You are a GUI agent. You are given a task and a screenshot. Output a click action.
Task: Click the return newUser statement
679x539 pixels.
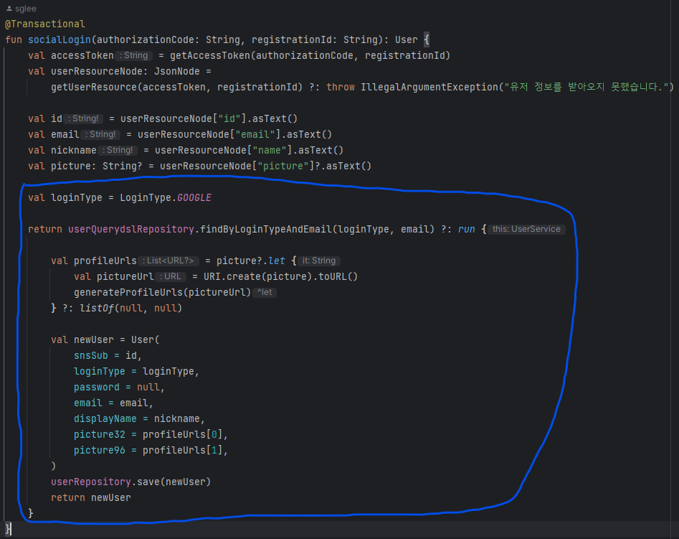tap(91, 497)
